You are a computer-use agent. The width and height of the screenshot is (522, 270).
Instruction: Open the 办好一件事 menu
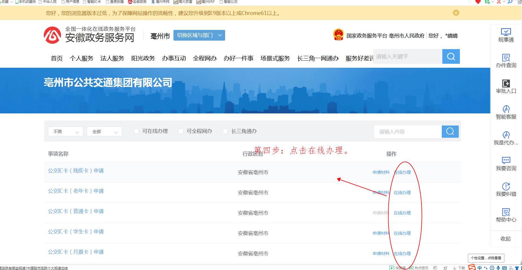[239, 58]
